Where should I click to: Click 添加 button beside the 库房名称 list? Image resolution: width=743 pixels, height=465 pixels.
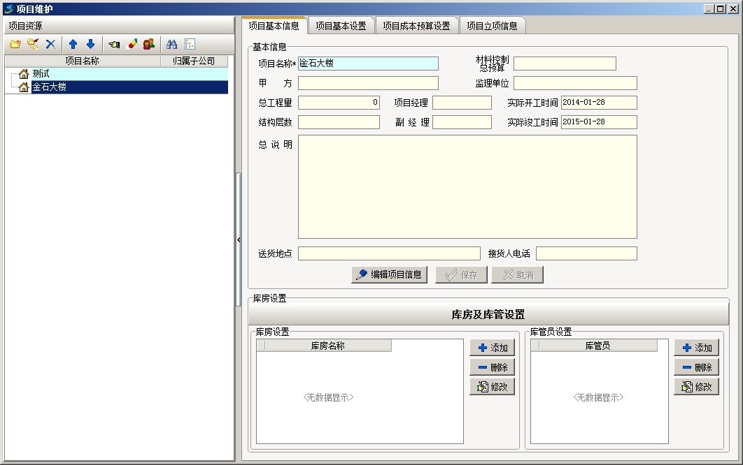493,348
